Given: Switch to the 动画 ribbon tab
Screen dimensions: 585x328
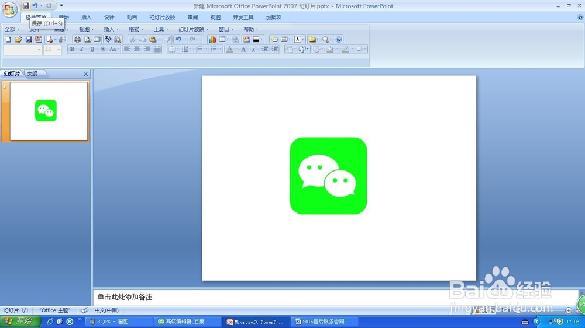Looking at the screenshot, I should (132, 17).
